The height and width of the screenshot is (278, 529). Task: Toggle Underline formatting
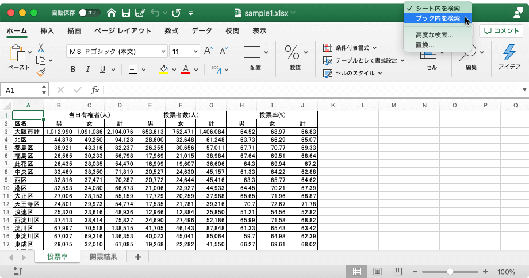[x=102, y=69]
